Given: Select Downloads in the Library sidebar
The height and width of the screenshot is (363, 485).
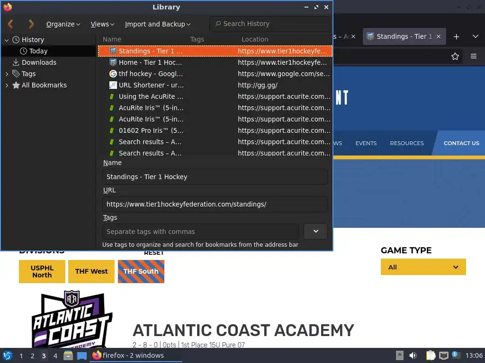Looking at the screenshot, I should coord(39,62).
